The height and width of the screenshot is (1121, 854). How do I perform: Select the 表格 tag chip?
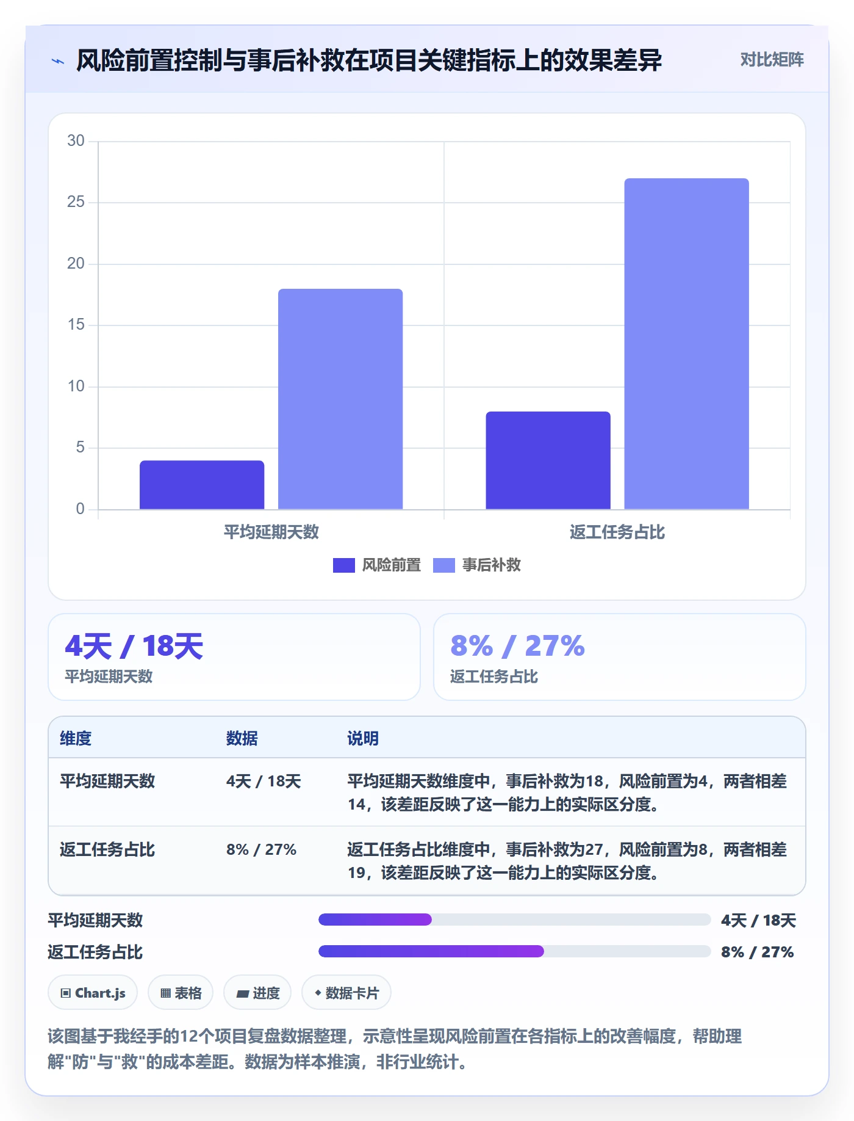coord(181,993)
